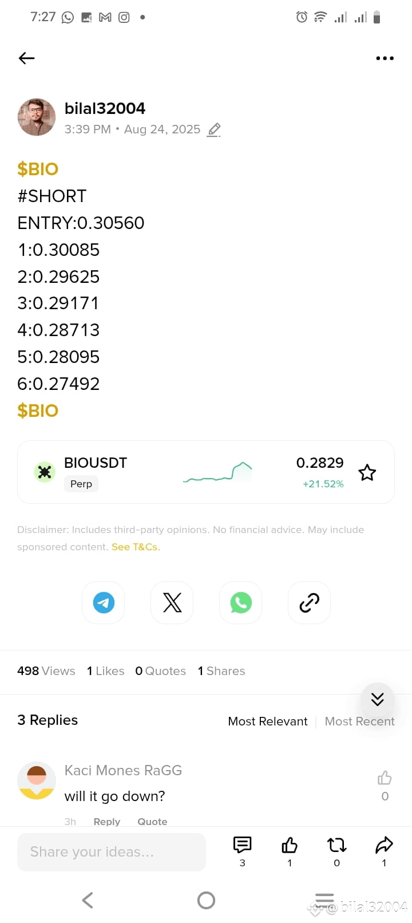Like the post with bottom thumbs-up

(290, 845)
